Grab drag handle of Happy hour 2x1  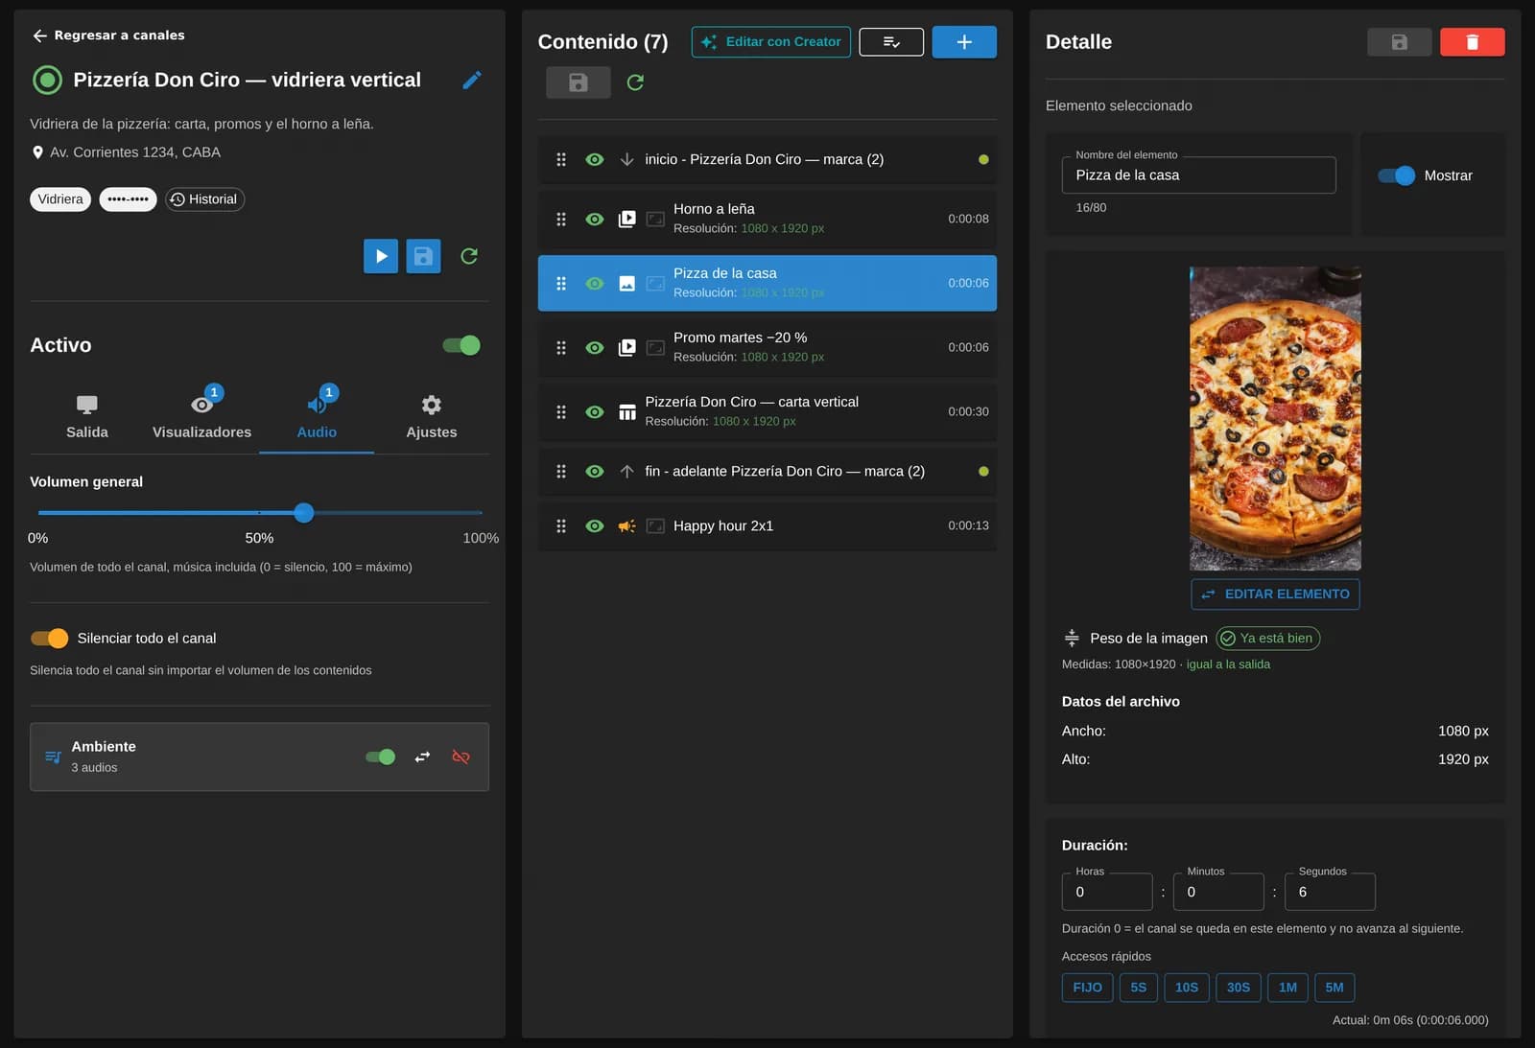coord(561,526)
